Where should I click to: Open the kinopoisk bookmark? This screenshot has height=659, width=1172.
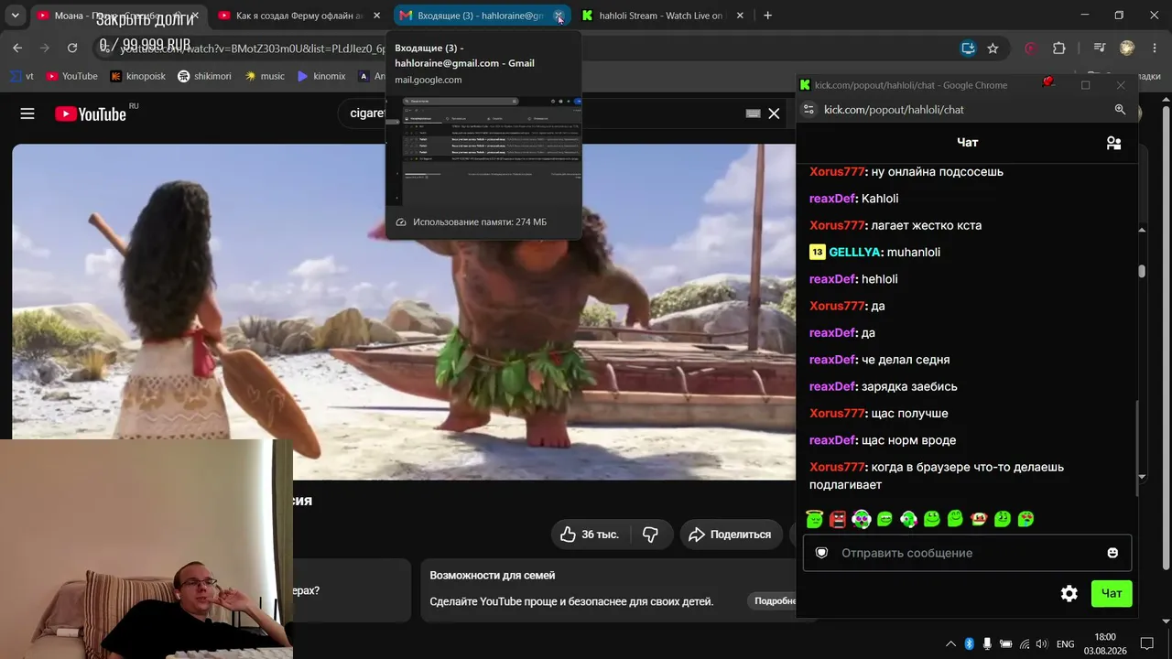click(x=137, y=76)
